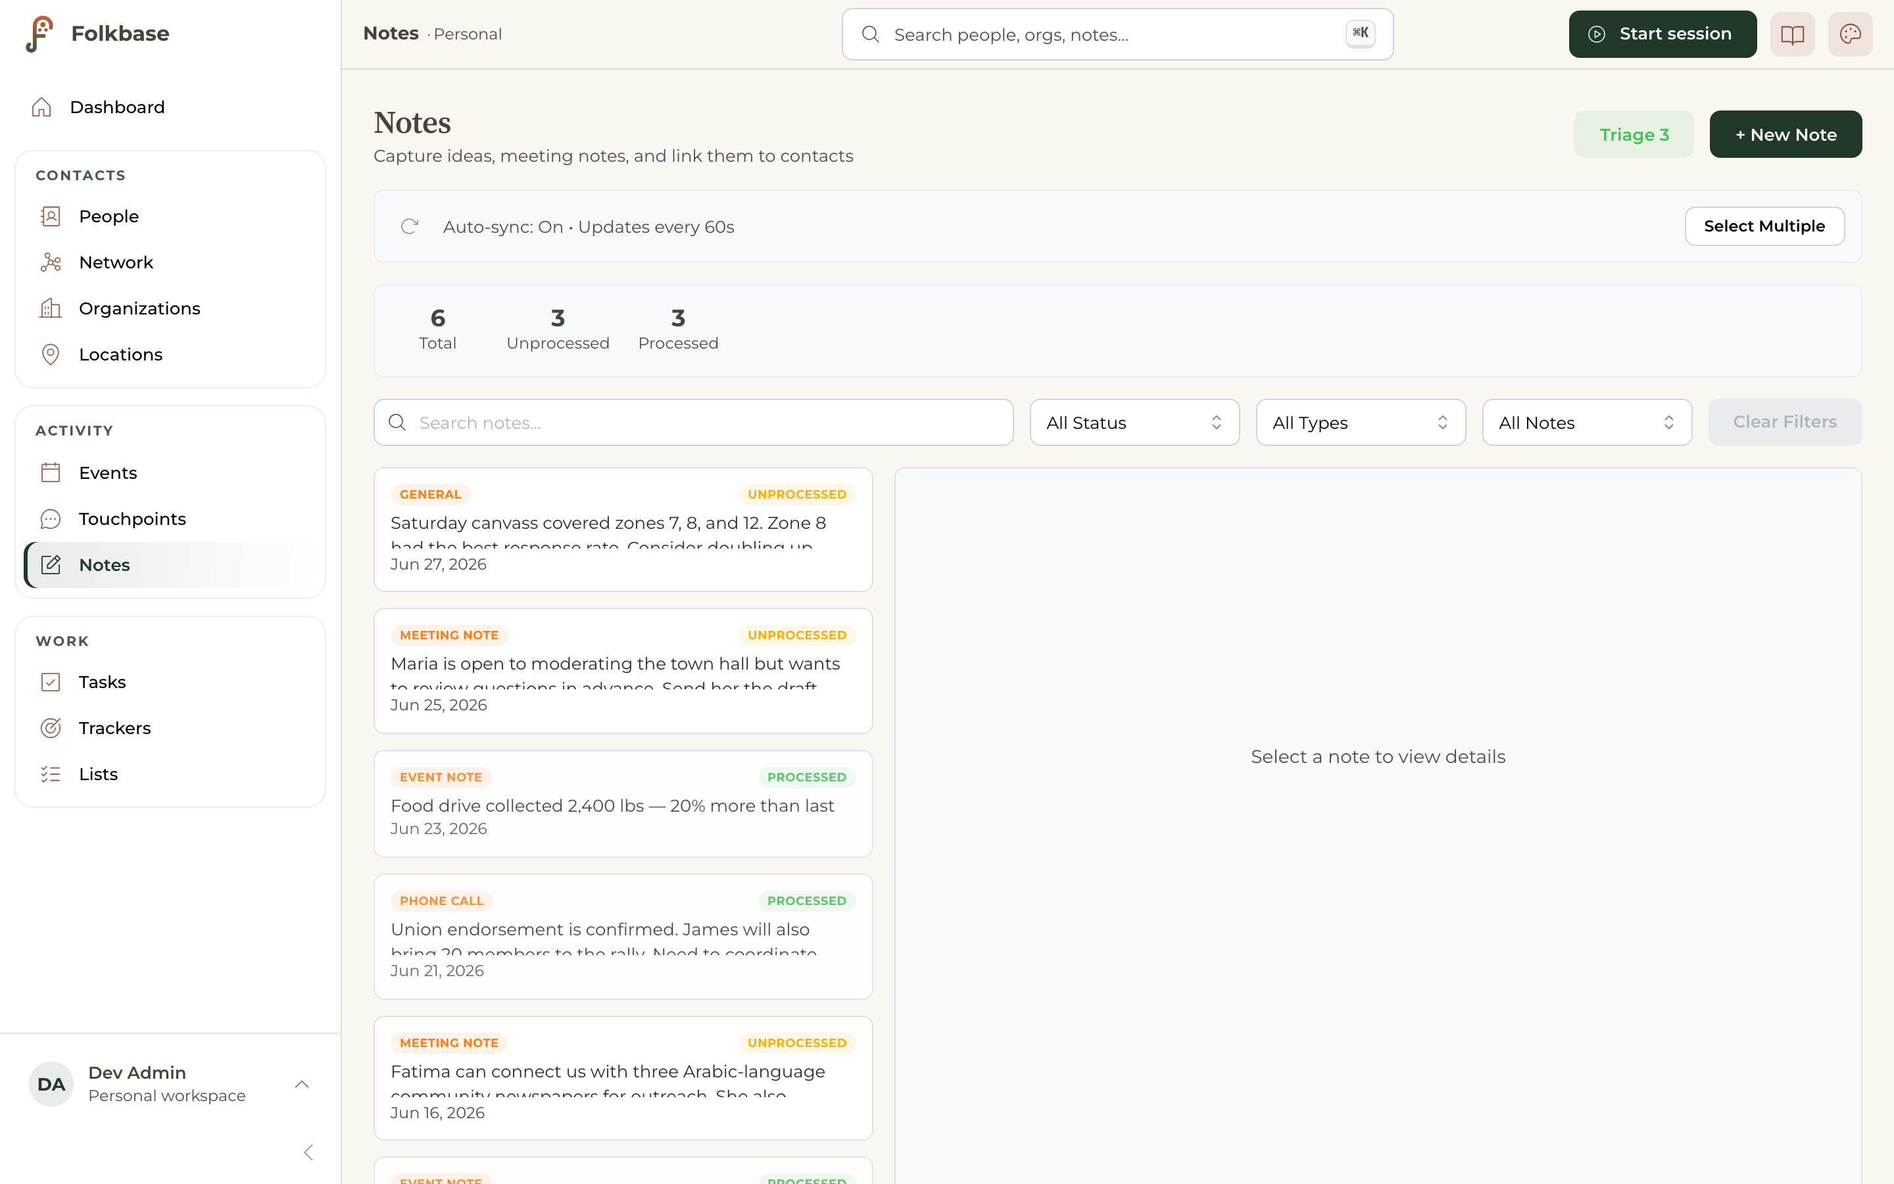Screen dimensions: 1894x1184
Task: Open the Food drive event note
Action: 623,803
